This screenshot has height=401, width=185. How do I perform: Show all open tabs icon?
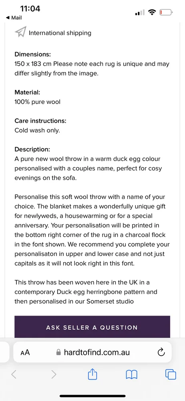[171, 375]
